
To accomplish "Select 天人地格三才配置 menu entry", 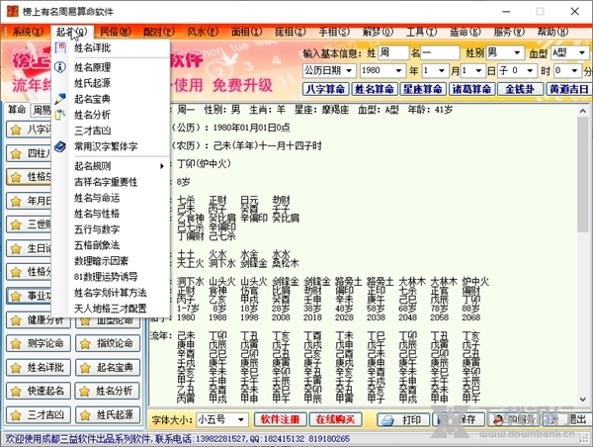I will 111,309.
